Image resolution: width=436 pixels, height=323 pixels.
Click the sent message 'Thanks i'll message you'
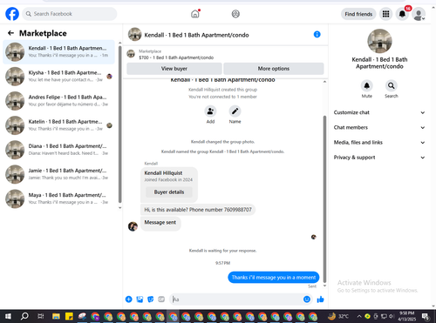[x=274, y=278]
